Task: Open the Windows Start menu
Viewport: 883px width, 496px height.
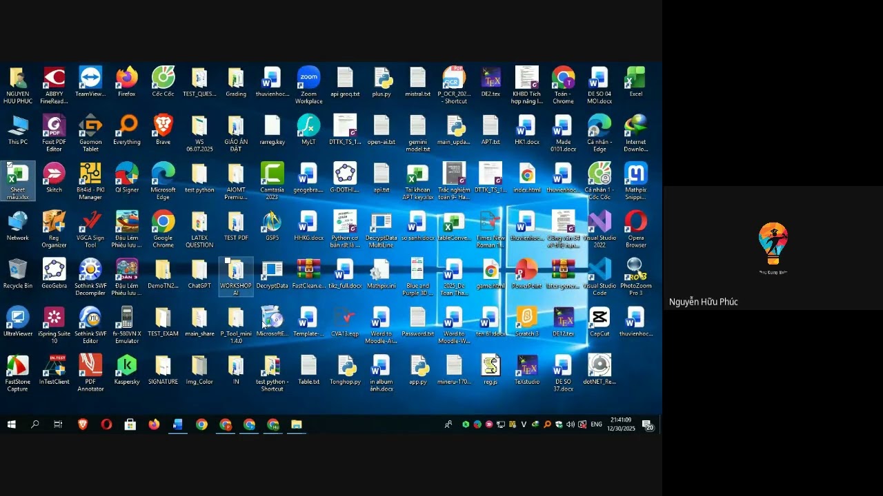Action: point(12,424)
